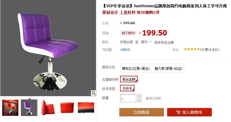Toggle the 铝合金脚 material option
231x122 pixels.
129,79
